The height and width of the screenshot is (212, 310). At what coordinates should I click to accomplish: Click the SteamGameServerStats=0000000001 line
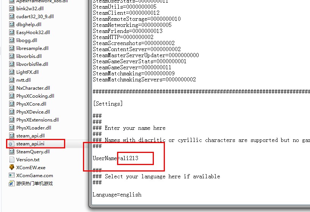pyautogui.click(x=139, y=61)
